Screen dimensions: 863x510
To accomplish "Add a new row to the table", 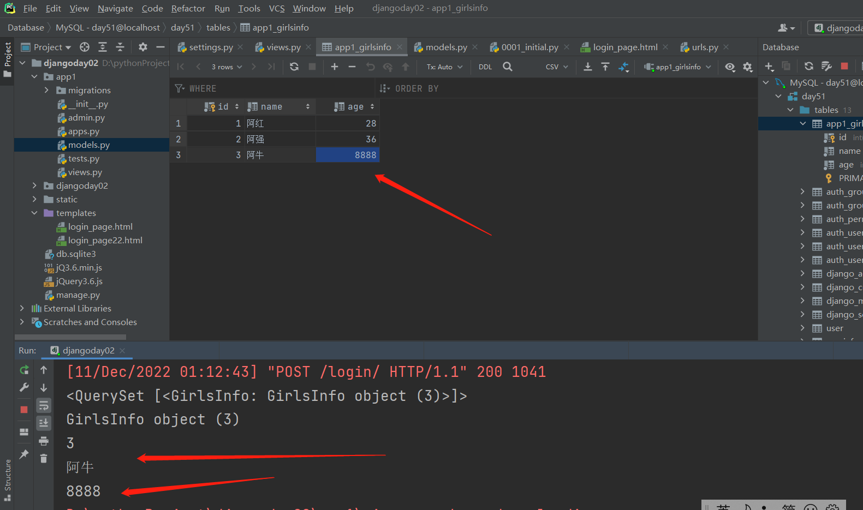I will [335, 67].
